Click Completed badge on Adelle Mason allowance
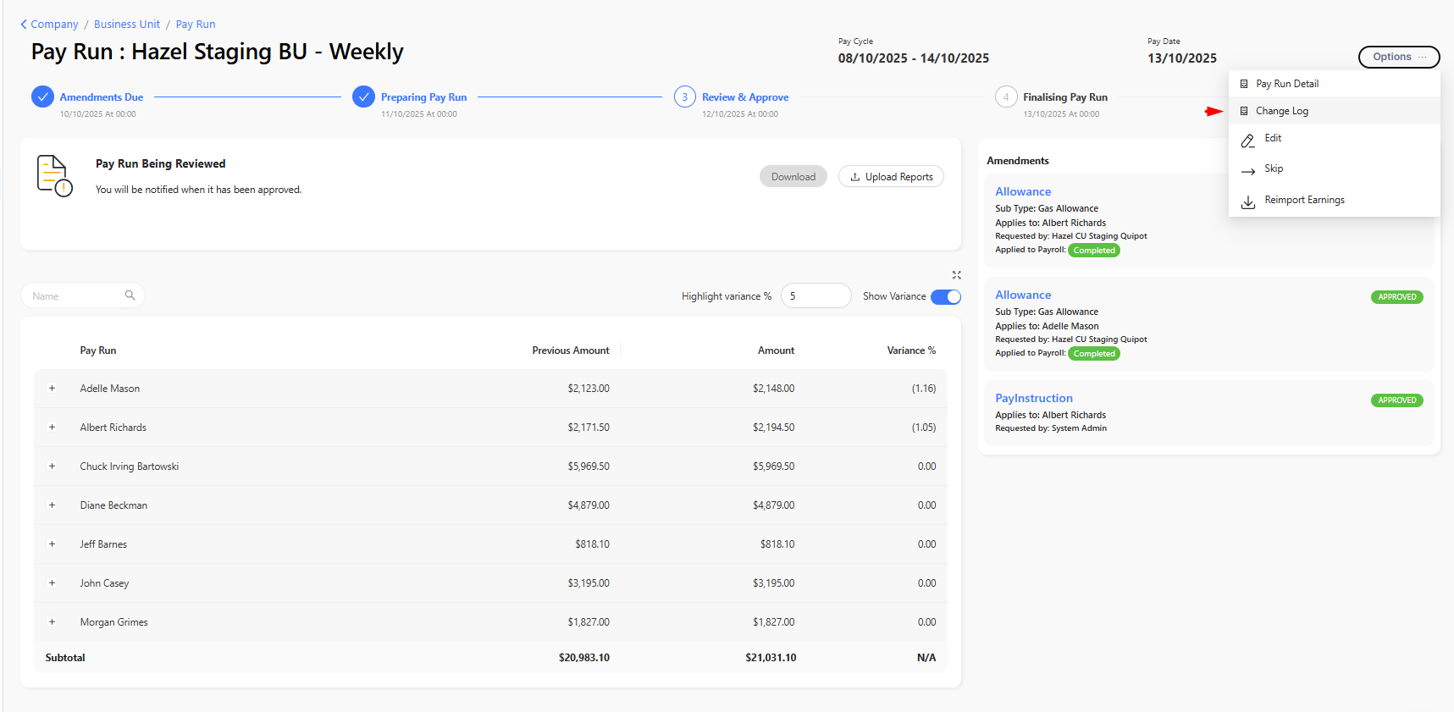The height and width of the screenshot is (712, 1454). pos(1094,354)
